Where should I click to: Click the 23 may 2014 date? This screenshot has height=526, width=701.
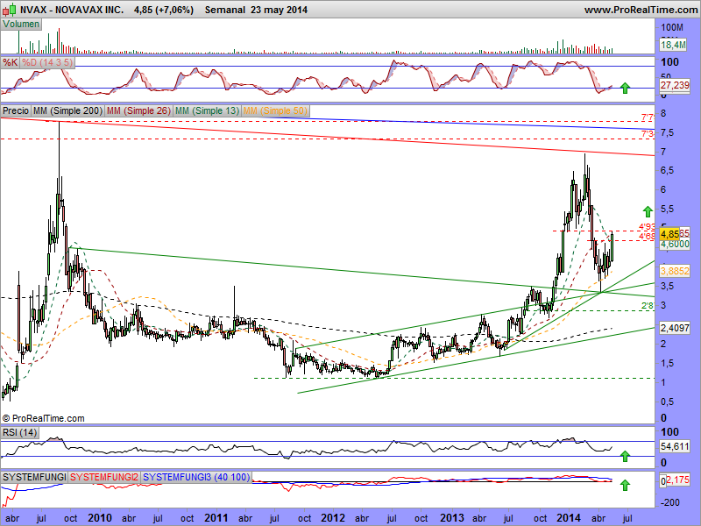click(279, 10)
